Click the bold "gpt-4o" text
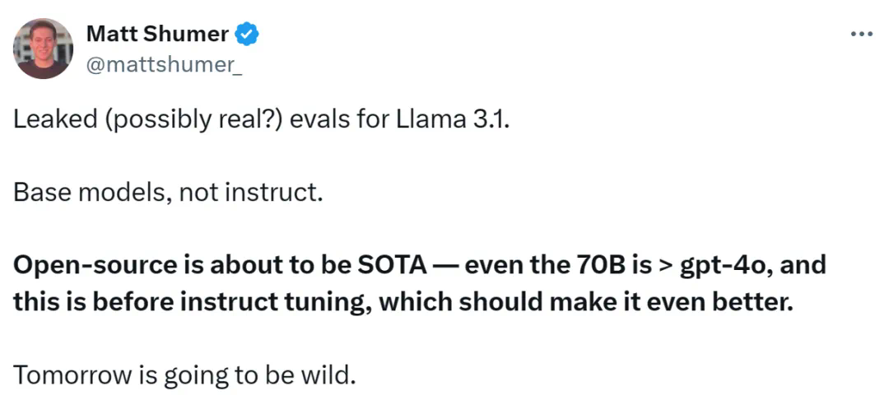 (722, 265)
